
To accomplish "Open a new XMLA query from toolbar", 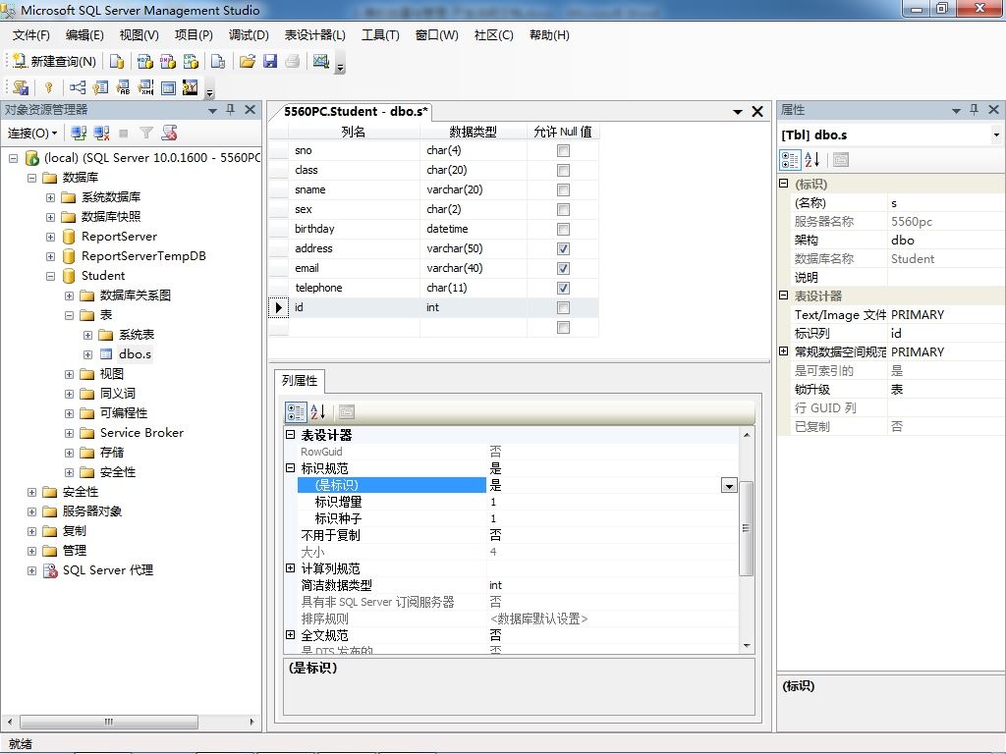I will coord(191,61).
